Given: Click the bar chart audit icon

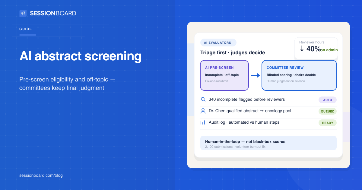Looking at the screenshot, I should 203,122.
